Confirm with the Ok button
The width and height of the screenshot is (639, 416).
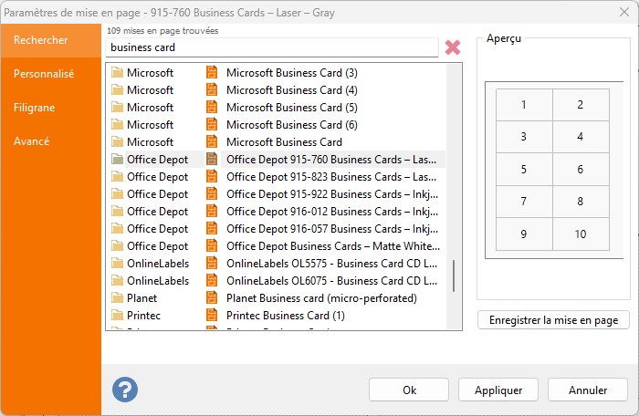409,390
